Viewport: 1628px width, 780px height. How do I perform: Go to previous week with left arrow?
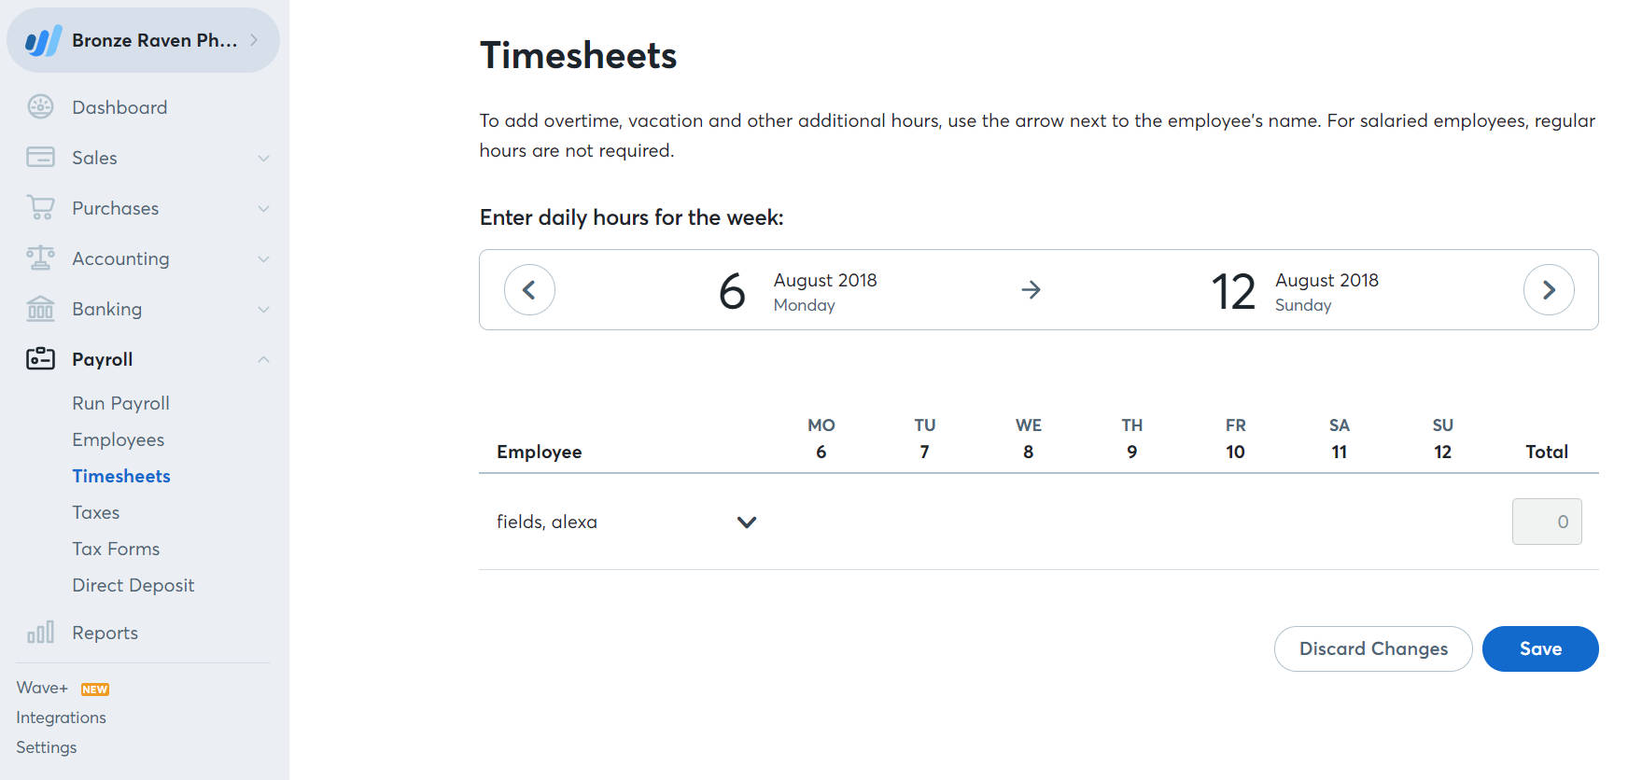coord(529,290)
